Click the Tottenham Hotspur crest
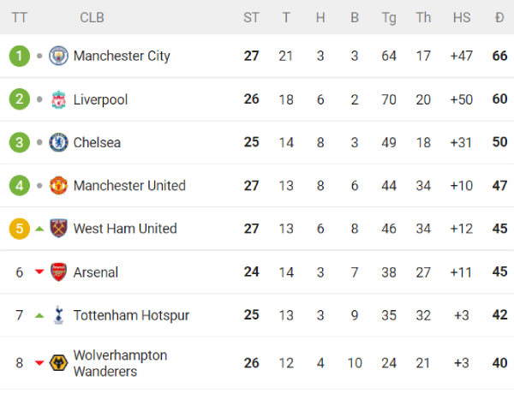 [x=58, y=315]
